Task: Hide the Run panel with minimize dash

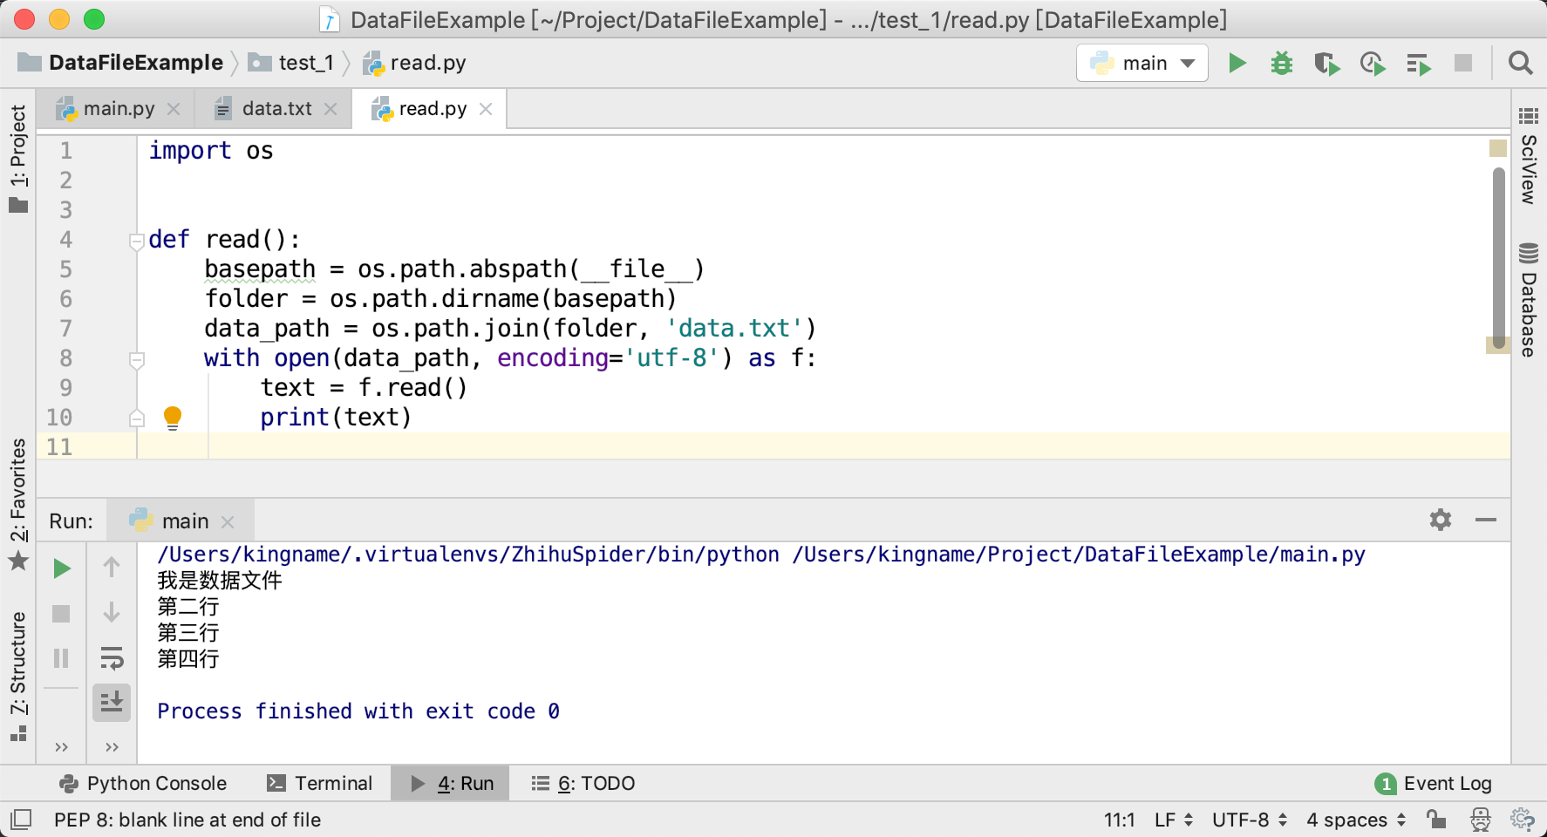Action: click(x=1486, y=521)
